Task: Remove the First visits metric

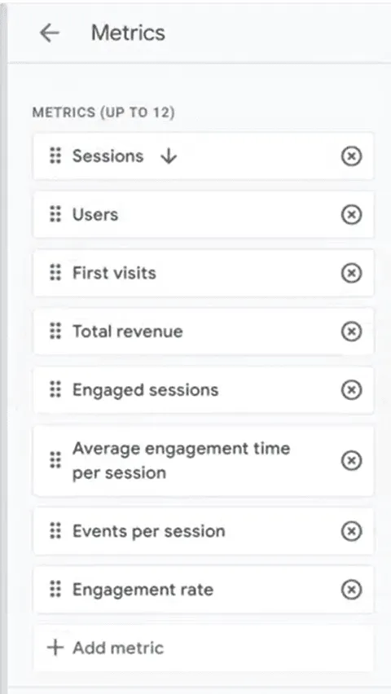Action: point(352,273)
